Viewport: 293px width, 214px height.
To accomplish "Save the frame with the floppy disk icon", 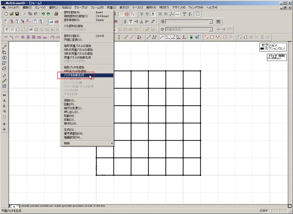I will click(17, 14).
